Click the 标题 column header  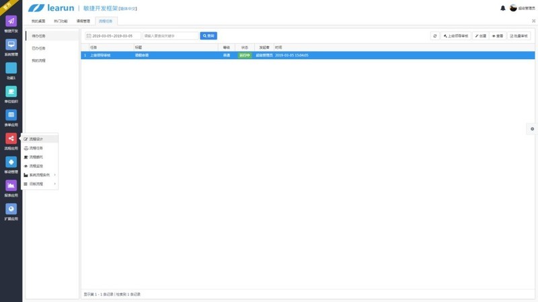coord(176,47)
